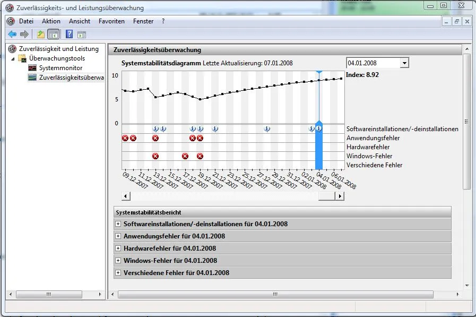476x317 pixels.
Task: Select the Windows-Fehler error icon on 17.12.2007
Action: 185,156
